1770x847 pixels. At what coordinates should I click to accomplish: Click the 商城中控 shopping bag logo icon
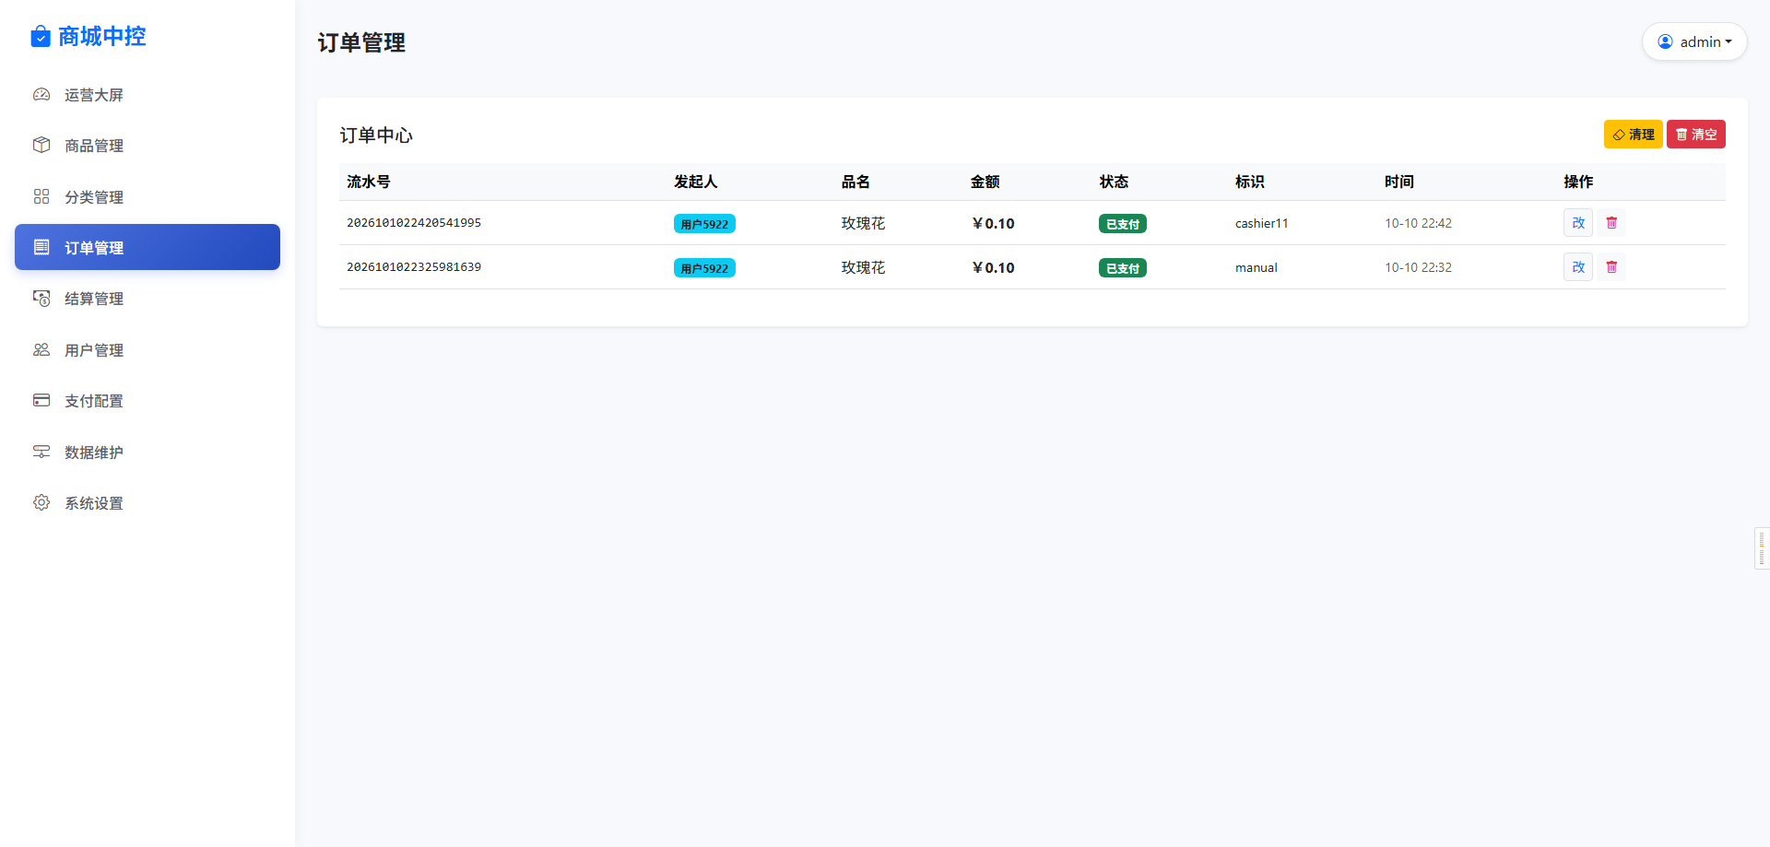pyautogui.click(x=41, y=37)
